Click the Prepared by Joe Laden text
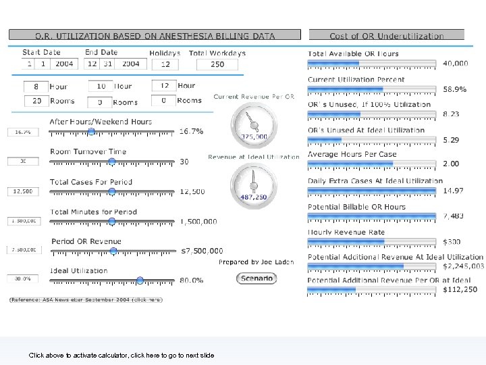 click(x=256, y=262)
